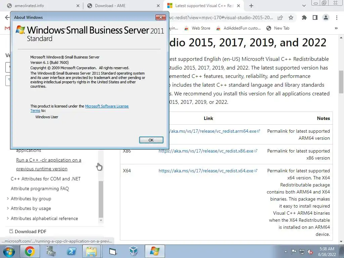Open the Microsoft Software License Terms link
This screenshot has height=258, width=344.
pos(107,106)
